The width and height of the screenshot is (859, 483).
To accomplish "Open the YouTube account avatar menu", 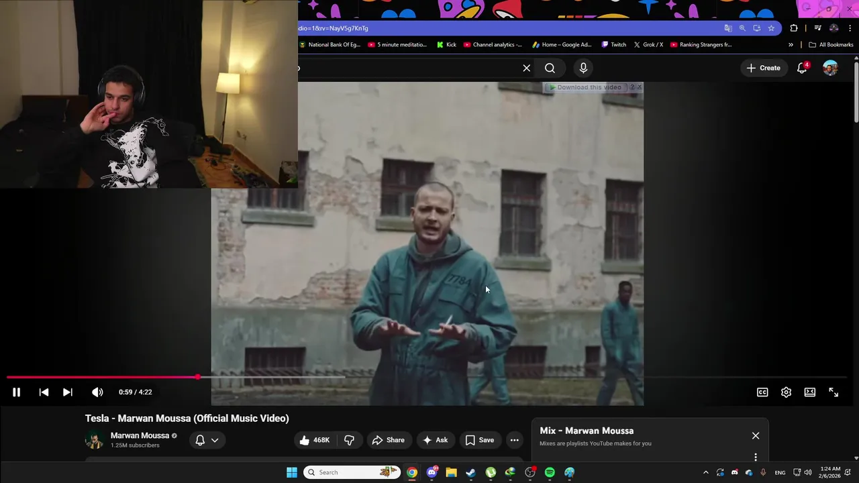I will (x=830, y=68).
